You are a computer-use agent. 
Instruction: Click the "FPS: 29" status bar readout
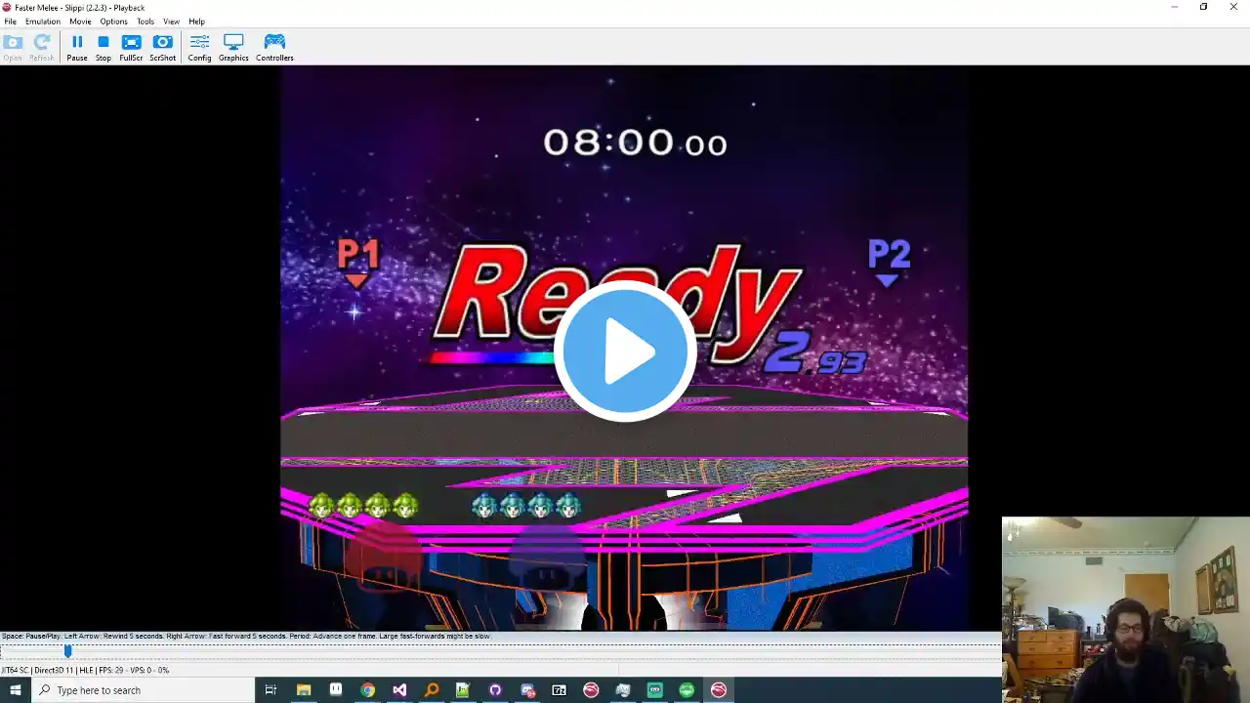[x=110, y=670]
